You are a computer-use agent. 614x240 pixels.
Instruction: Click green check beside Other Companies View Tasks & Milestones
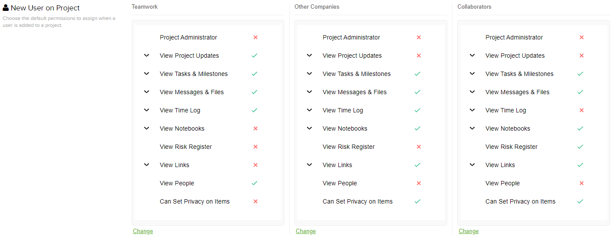(x=417, y=74)
